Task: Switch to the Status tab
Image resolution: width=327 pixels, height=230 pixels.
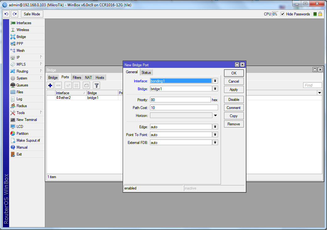Action: click(x=146, y=73)
